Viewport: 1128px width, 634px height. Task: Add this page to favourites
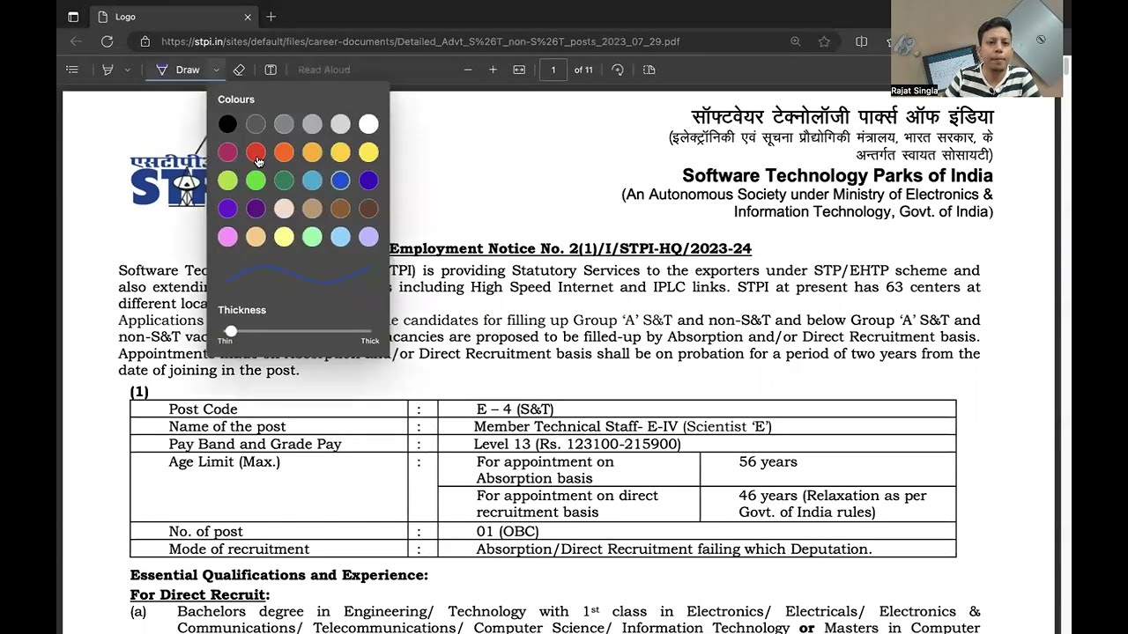[824, 41]
